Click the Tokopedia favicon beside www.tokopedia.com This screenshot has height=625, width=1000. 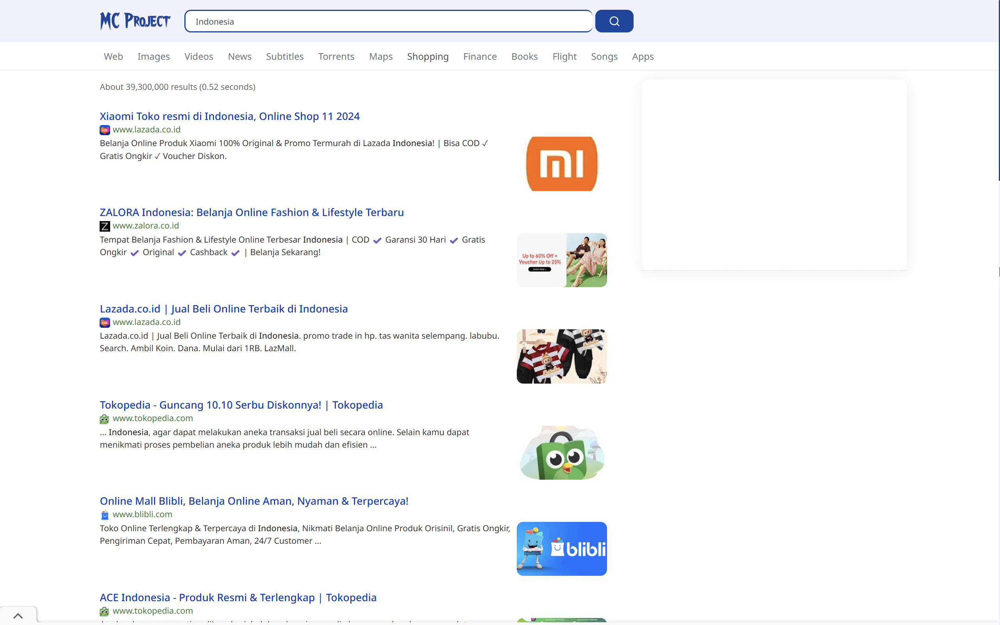tap(105, 418)
